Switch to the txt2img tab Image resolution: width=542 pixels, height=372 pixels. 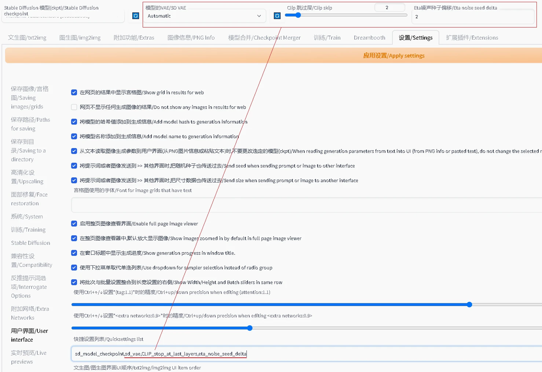click(27, 38)
